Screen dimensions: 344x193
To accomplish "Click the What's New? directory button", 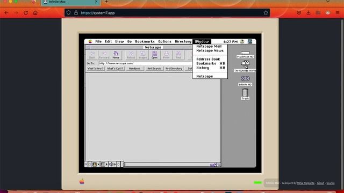I will tap(95, 69).
